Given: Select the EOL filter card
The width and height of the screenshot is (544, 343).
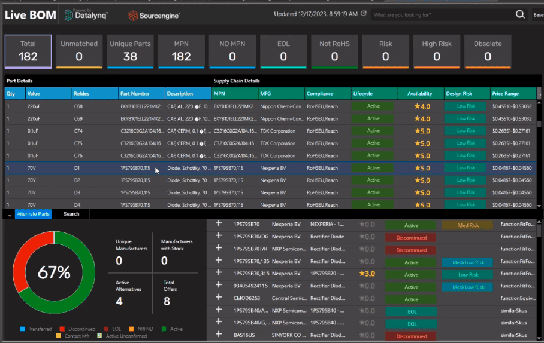Looking at the screenshot, I should pos(283,51).
